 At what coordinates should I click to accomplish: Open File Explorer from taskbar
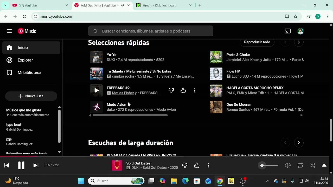tap(174, 181)
